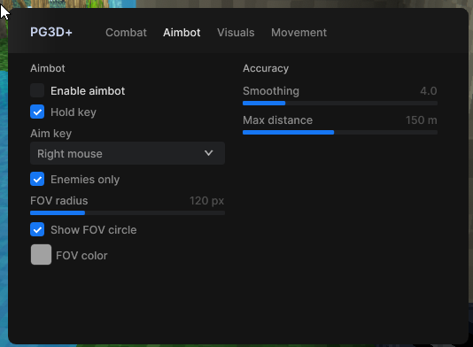473x347 pixels.
Task: Select the Aimbot tab
Action: pos(182,32)
